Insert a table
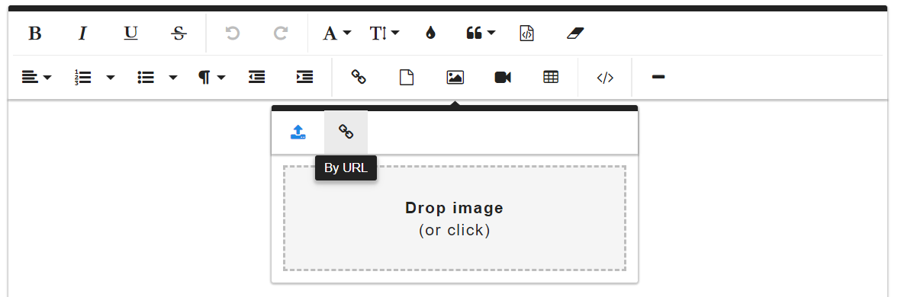The width and height of the screenshot is (901, 297). pos(551,78)
